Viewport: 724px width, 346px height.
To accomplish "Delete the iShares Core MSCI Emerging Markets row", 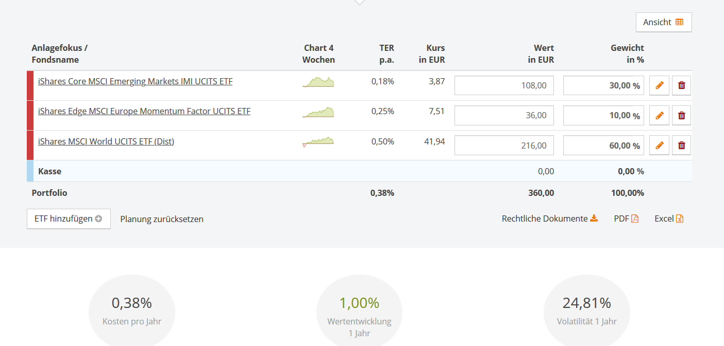I will [681, 85].
